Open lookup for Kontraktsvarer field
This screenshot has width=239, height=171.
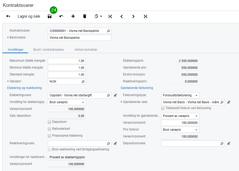pyautogui.click(x=108, y=31)
